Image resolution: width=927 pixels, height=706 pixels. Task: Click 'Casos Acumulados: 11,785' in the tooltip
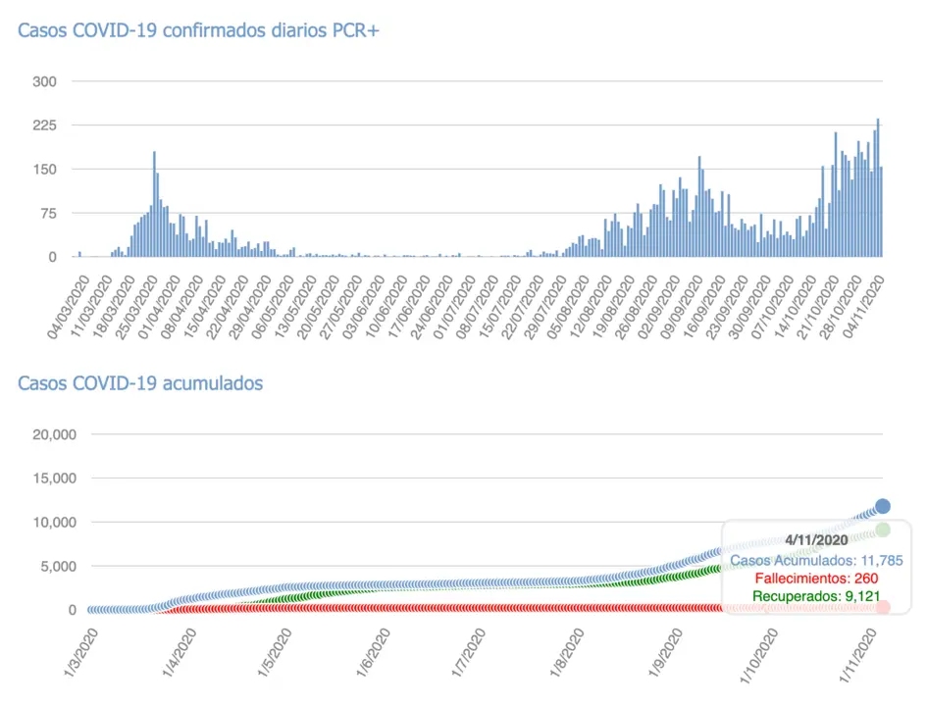pos(813,561)
